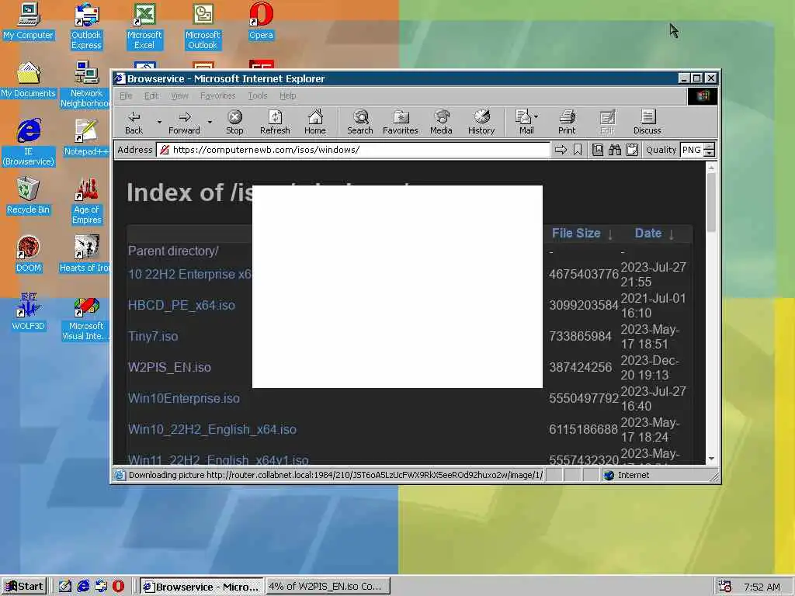
Task: Click the Back toolbar button
Action: coord(134,122)
